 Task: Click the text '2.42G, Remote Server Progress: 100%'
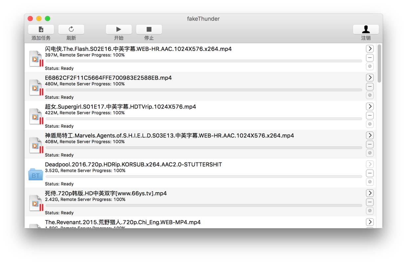tap(85, 199)
